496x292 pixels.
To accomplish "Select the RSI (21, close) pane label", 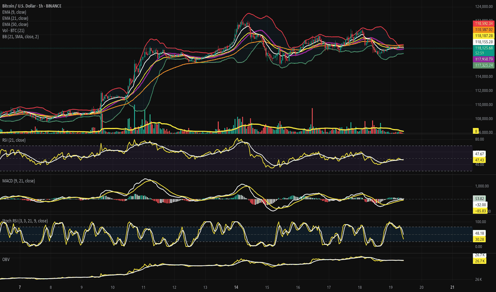I will coord(14,140).
